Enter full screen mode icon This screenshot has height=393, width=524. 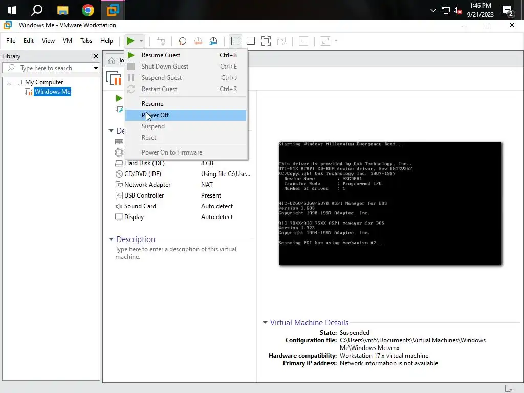pyautogui.click(x=266, y=41)
